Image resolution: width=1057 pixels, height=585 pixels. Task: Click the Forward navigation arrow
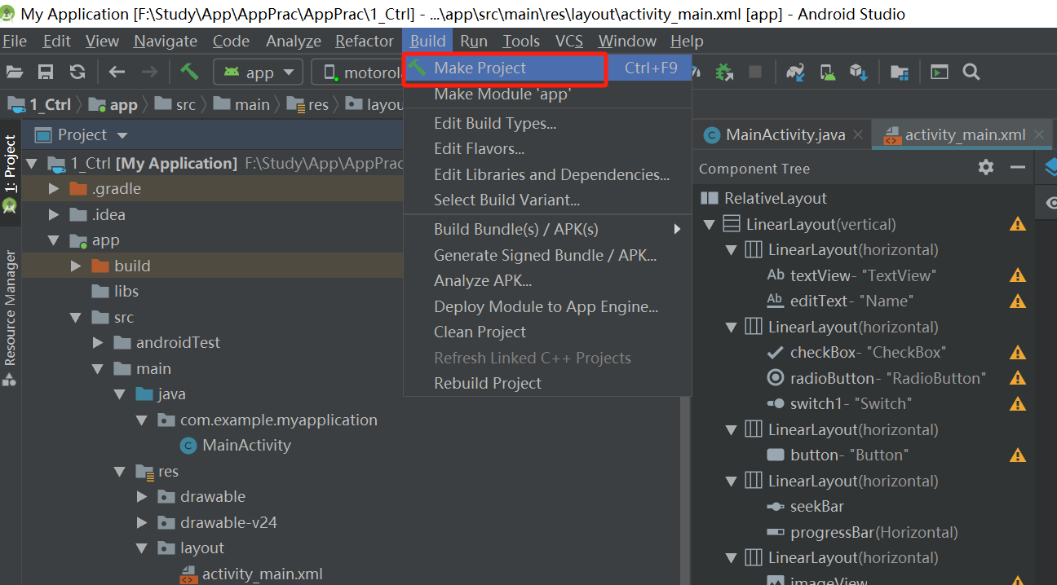click(149, 72)
